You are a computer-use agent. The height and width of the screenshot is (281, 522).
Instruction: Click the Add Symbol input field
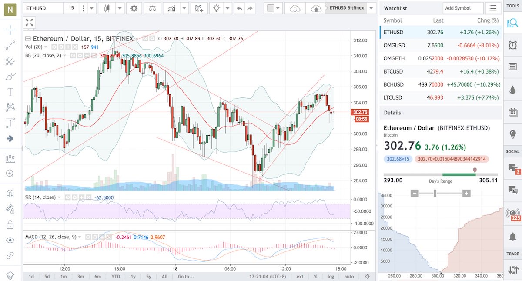pos(463,8)
